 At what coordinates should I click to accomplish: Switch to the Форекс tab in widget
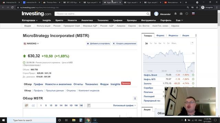160,36
